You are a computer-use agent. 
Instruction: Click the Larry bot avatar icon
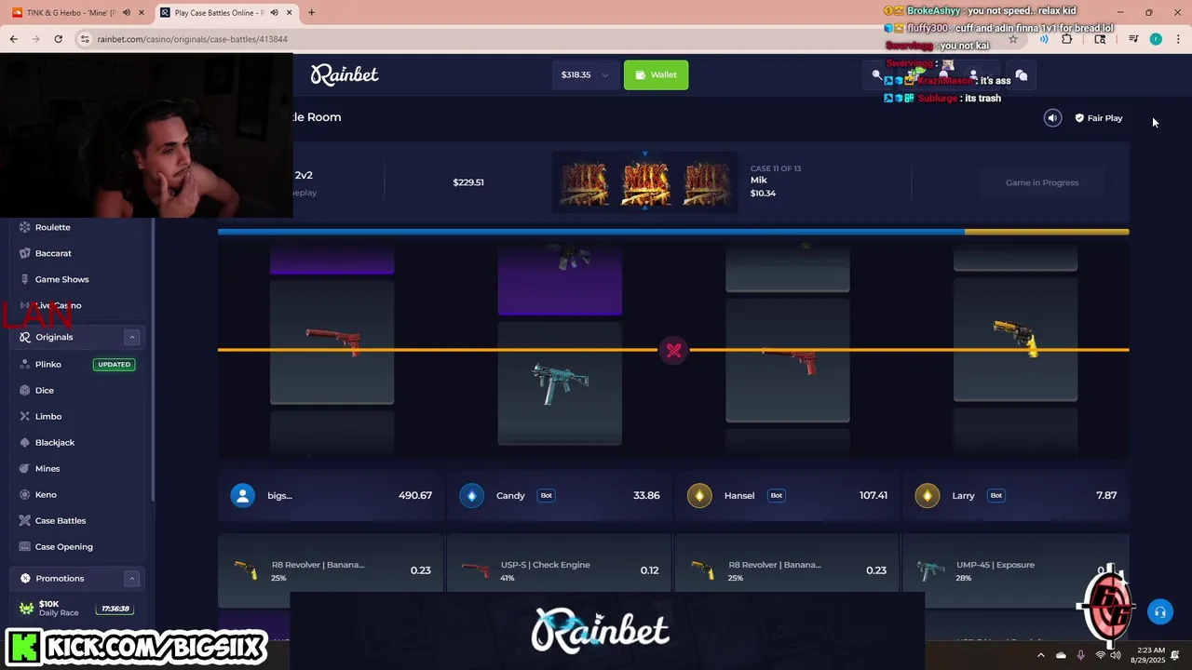click(x=928, y=495)
